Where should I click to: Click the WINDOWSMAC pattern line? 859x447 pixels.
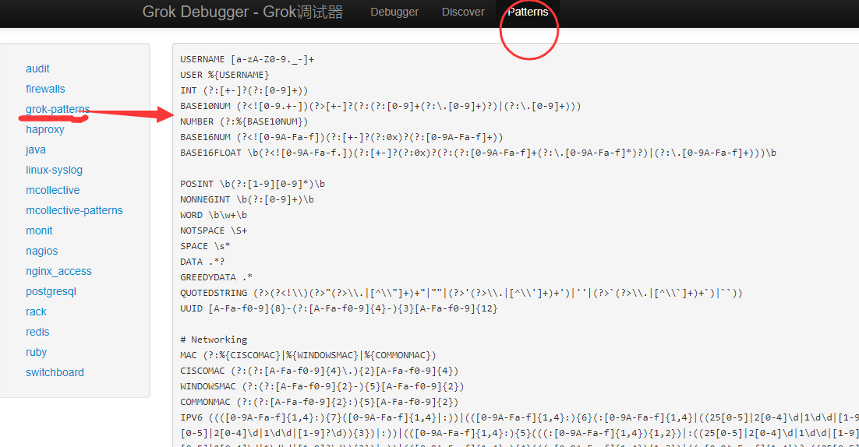322,387
